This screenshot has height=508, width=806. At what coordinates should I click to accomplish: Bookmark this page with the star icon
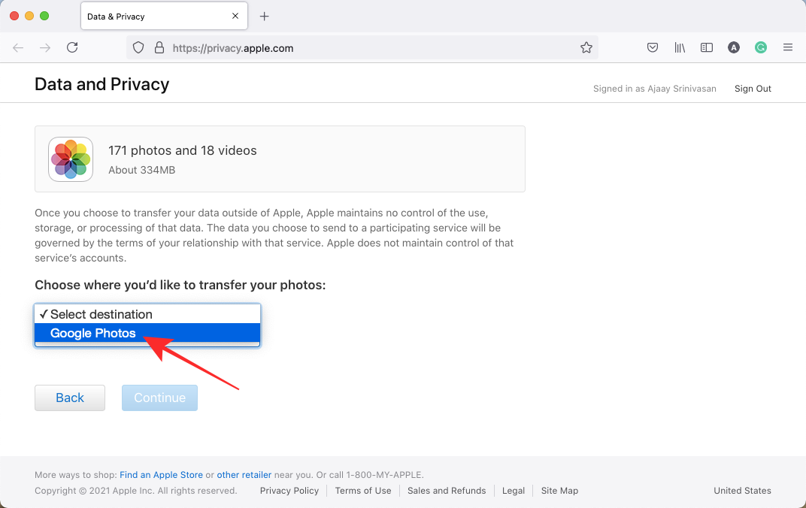click(x=586, y=48)
